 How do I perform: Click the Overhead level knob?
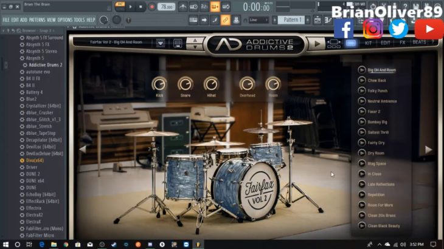click(x=247, y=84)
